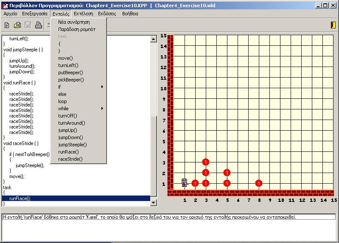Insert jumpDown() from the menu
The image size is (339, 243).
pyautogui.click(x=78, y=137)
